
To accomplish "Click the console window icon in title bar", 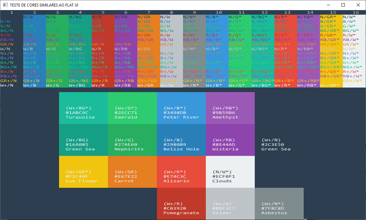I will click(5, 5).
